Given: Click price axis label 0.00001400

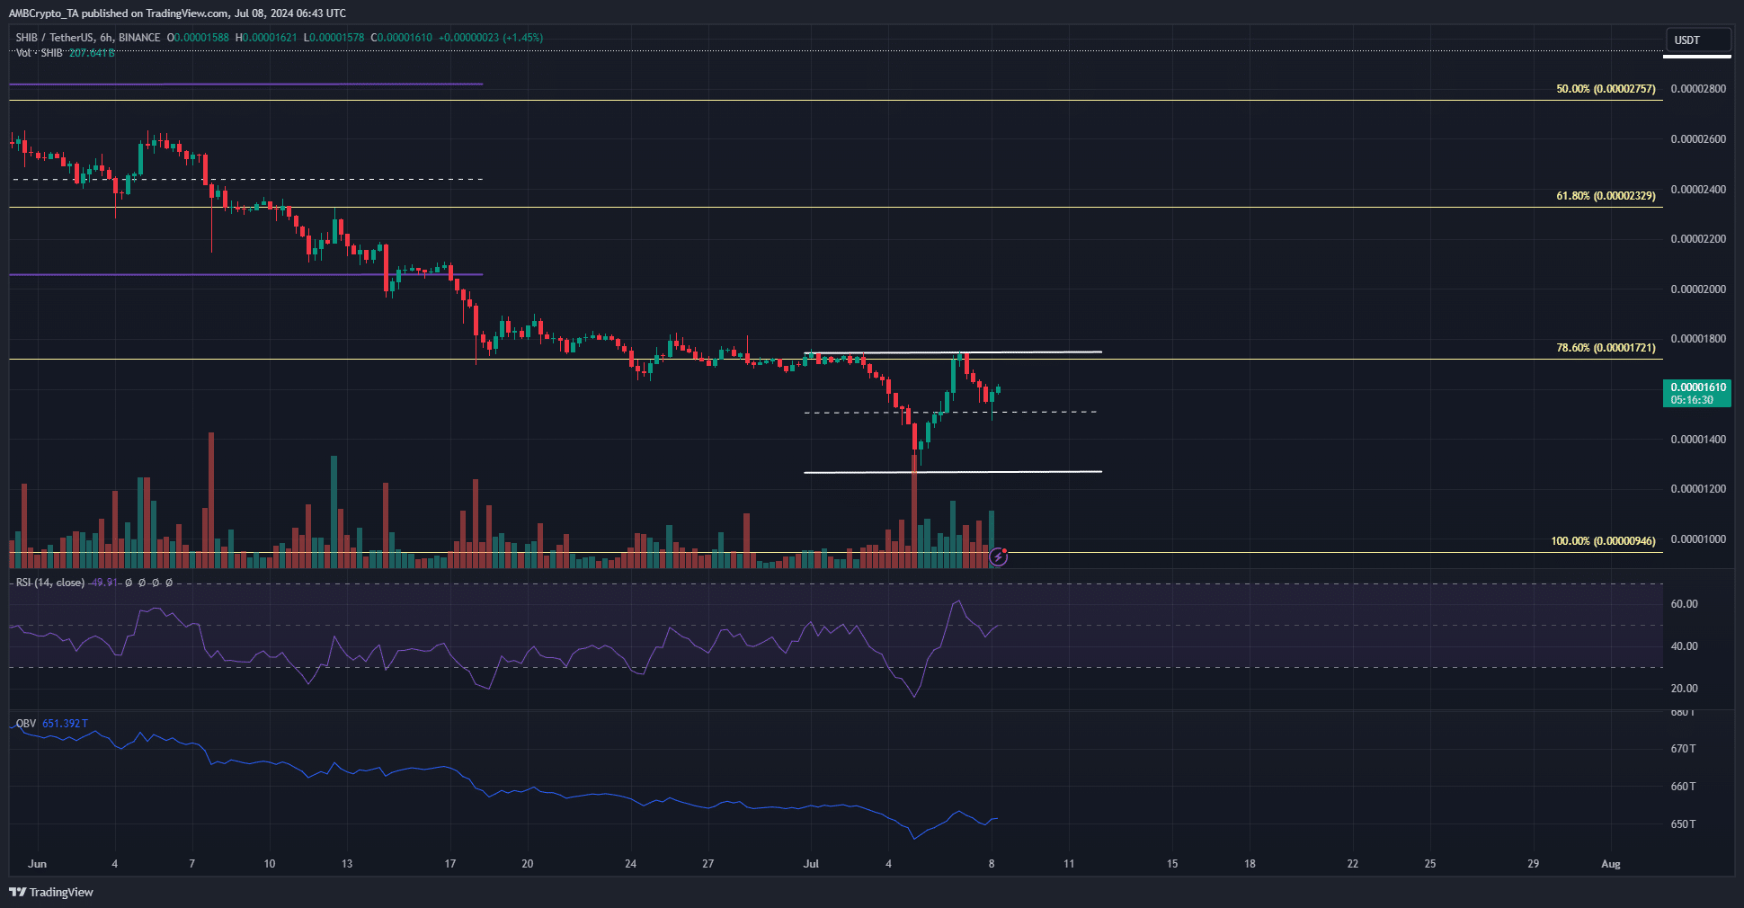Looking at the screenshot, I should click(x=1698, y=440).
